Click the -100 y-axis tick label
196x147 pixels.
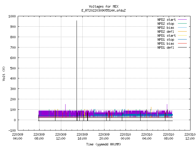(12, 130)
